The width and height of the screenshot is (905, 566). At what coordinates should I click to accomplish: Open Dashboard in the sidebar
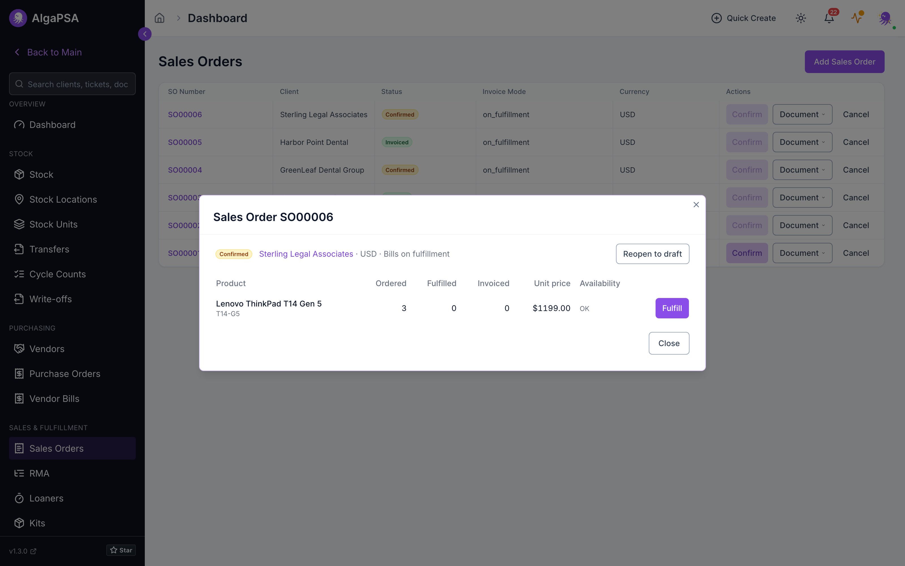coord(72,125)
